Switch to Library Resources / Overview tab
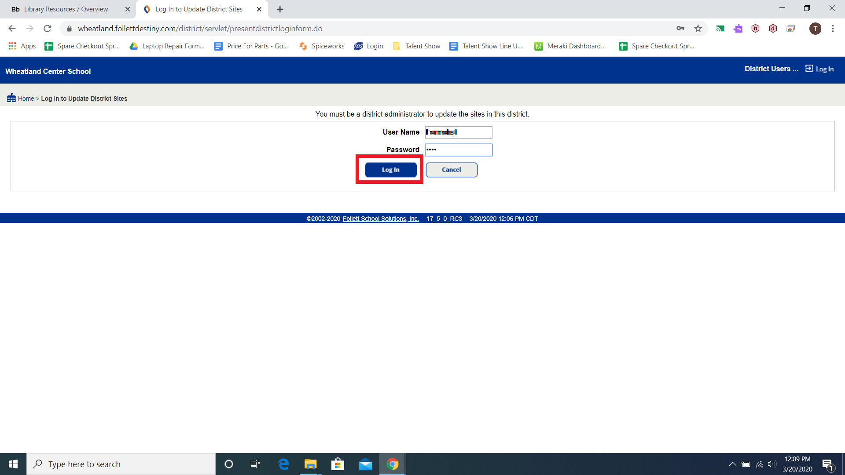845x475 pixels. coord(66,9)
